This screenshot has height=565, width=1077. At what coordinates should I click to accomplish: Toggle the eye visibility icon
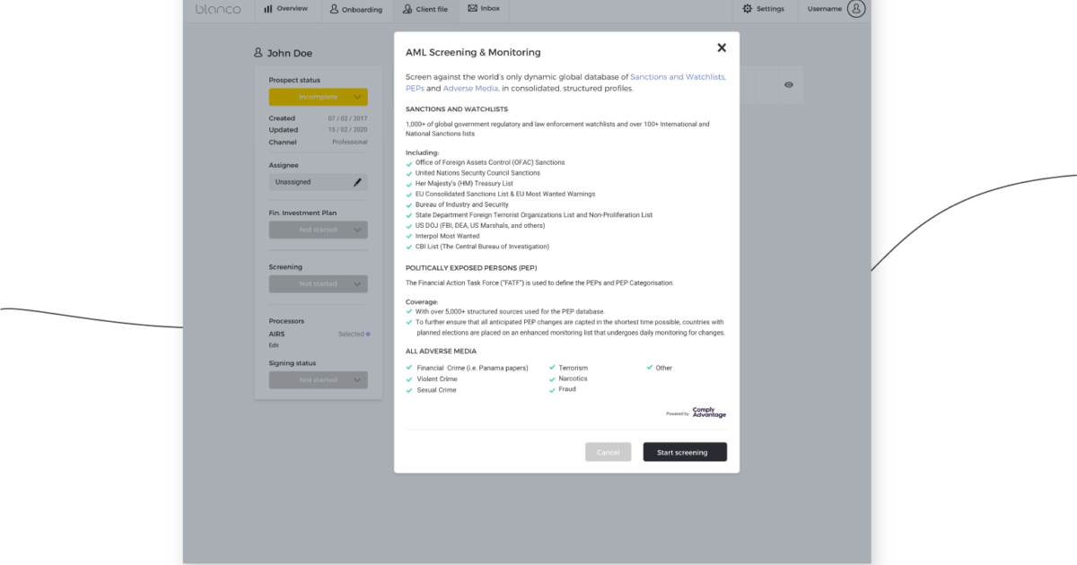coord(789,84)
